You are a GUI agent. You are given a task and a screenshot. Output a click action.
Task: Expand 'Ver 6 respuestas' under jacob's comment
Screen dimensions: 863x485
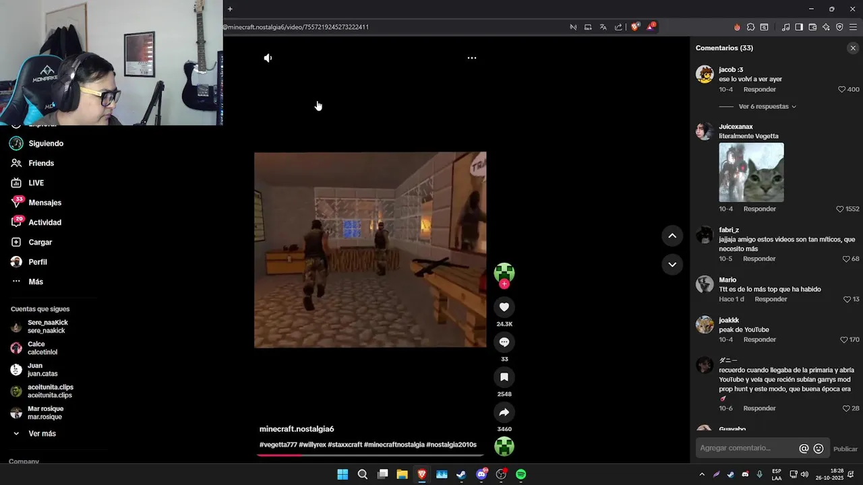(x=767, y=106)
